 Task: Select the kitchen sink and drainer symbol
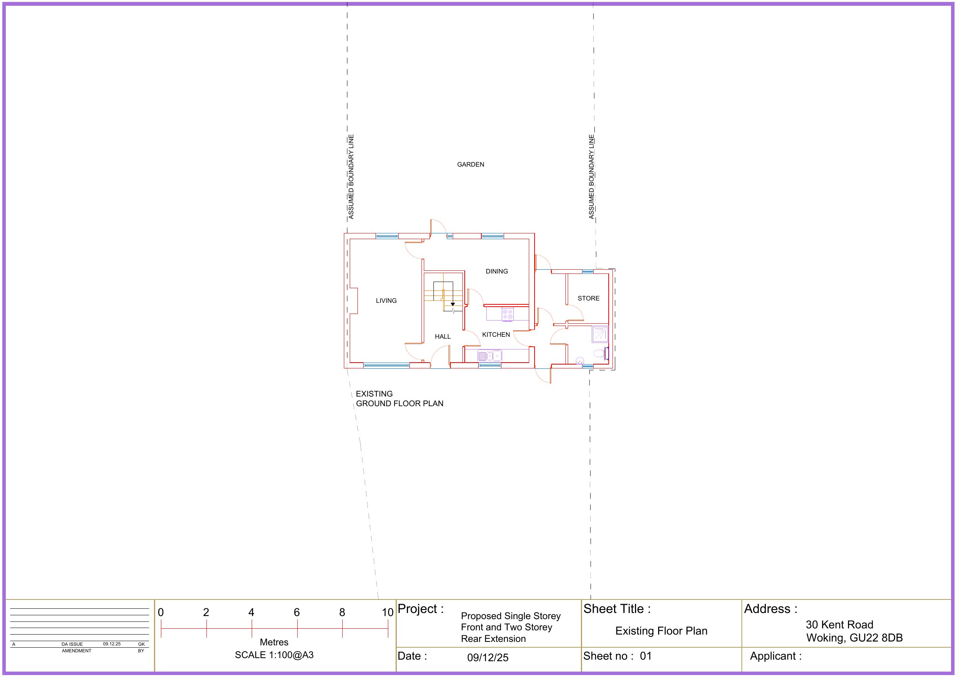(x=489, y=356)
